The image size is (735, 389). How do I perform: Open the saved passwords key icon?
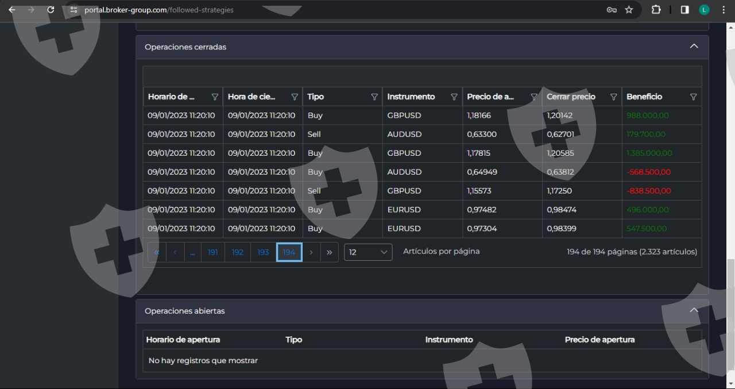[612, 10]
